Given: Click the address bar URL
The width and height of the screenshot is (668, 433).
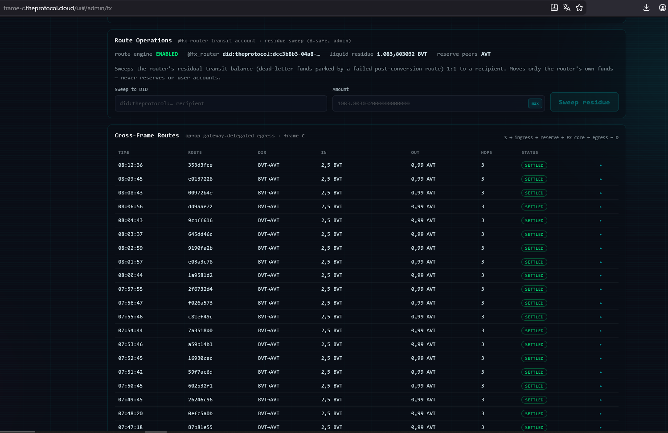Looking at the screenshot, I should (58, 8).
